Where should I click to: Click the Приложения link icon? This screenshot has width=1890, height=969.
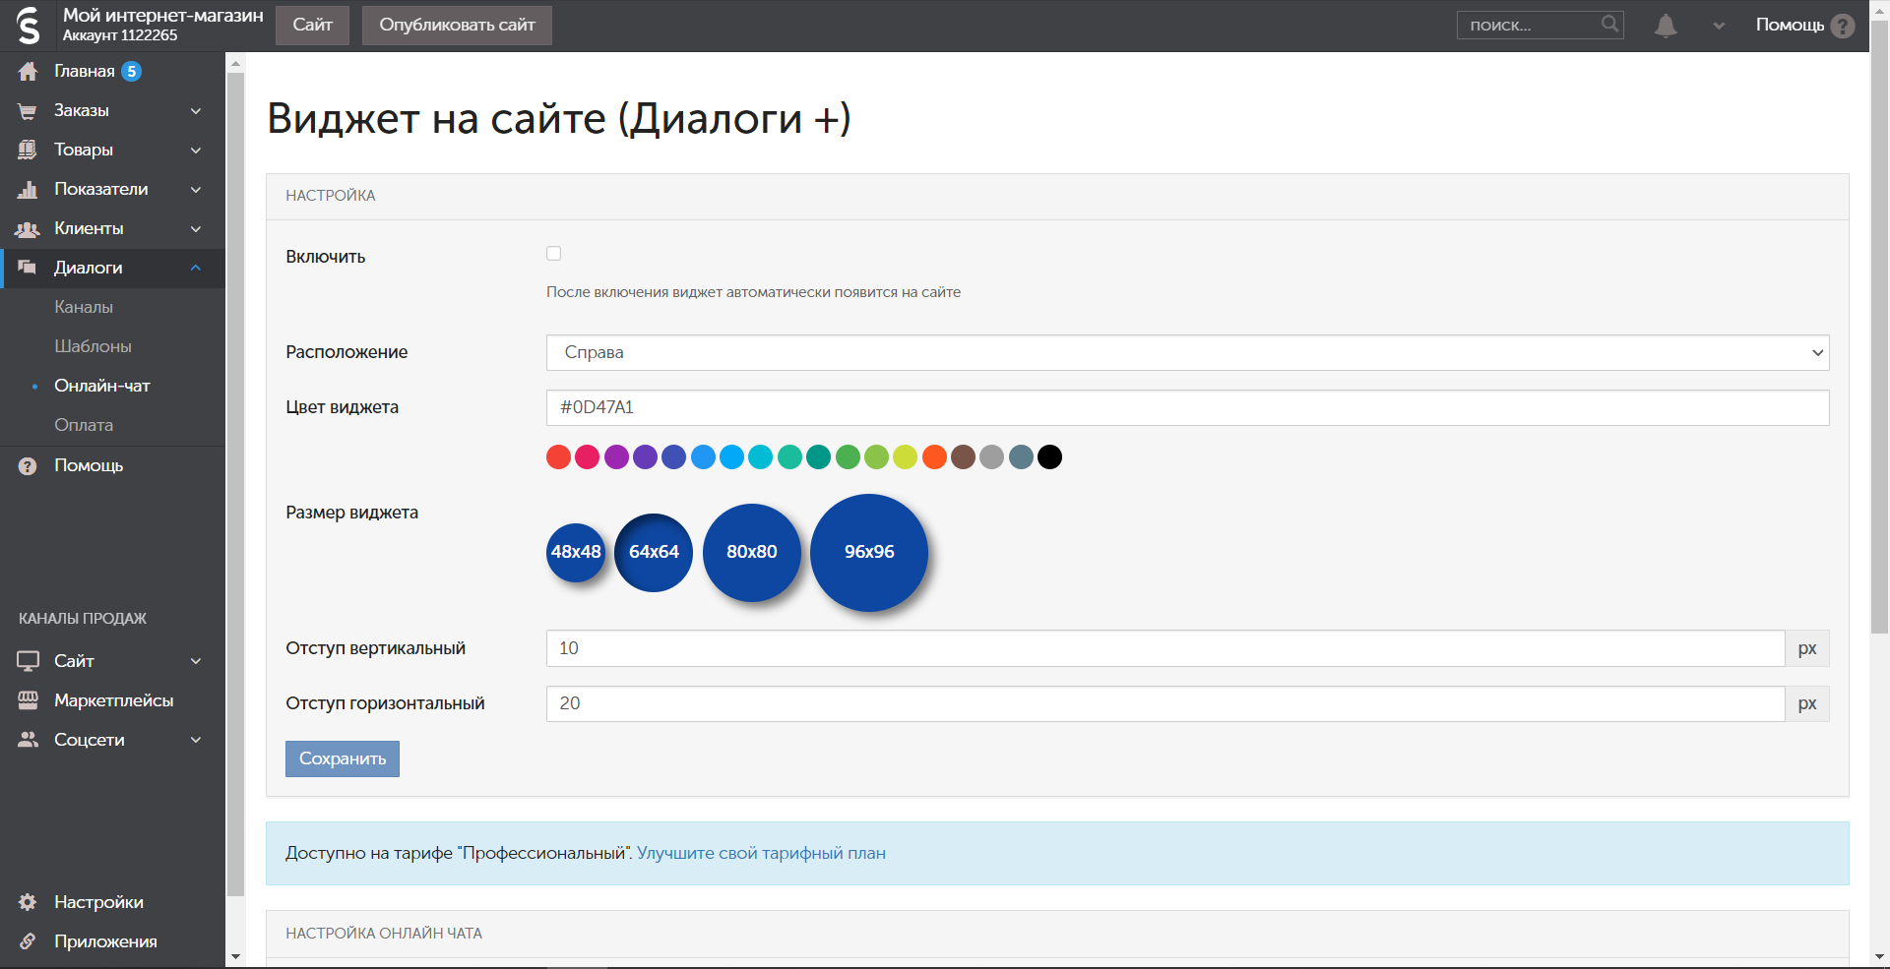coord(28,941)
